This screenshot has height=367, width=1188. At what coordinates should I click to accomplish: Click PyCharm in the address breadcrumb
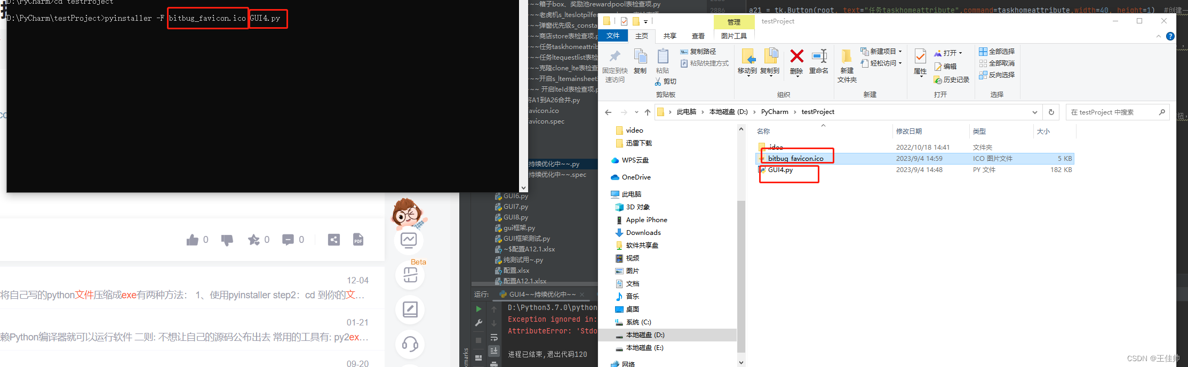point(775,112)
